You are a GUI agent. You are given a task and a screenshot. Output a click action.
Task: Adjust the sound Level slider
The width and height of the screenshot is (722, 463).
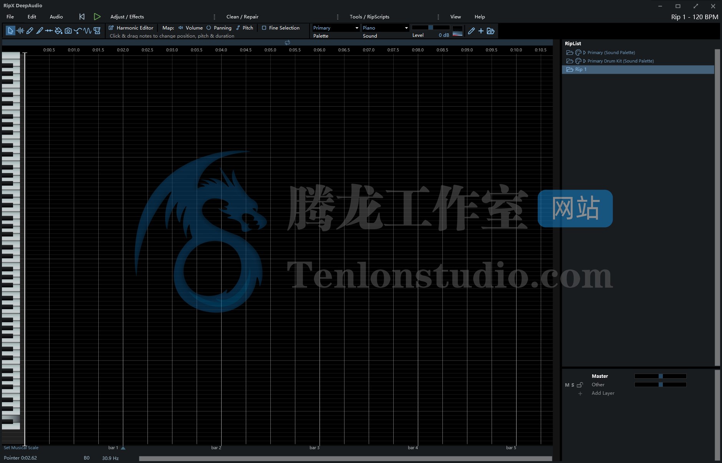431,28
